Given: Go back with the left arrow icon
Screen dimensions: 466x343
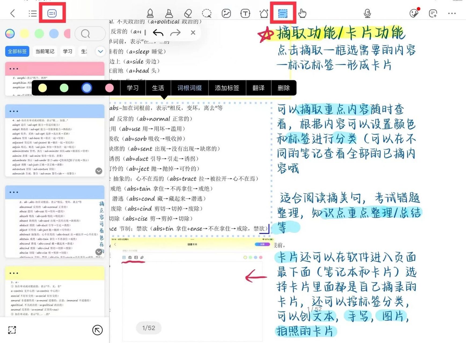Looking at the screenshot, I should [13, 13].
